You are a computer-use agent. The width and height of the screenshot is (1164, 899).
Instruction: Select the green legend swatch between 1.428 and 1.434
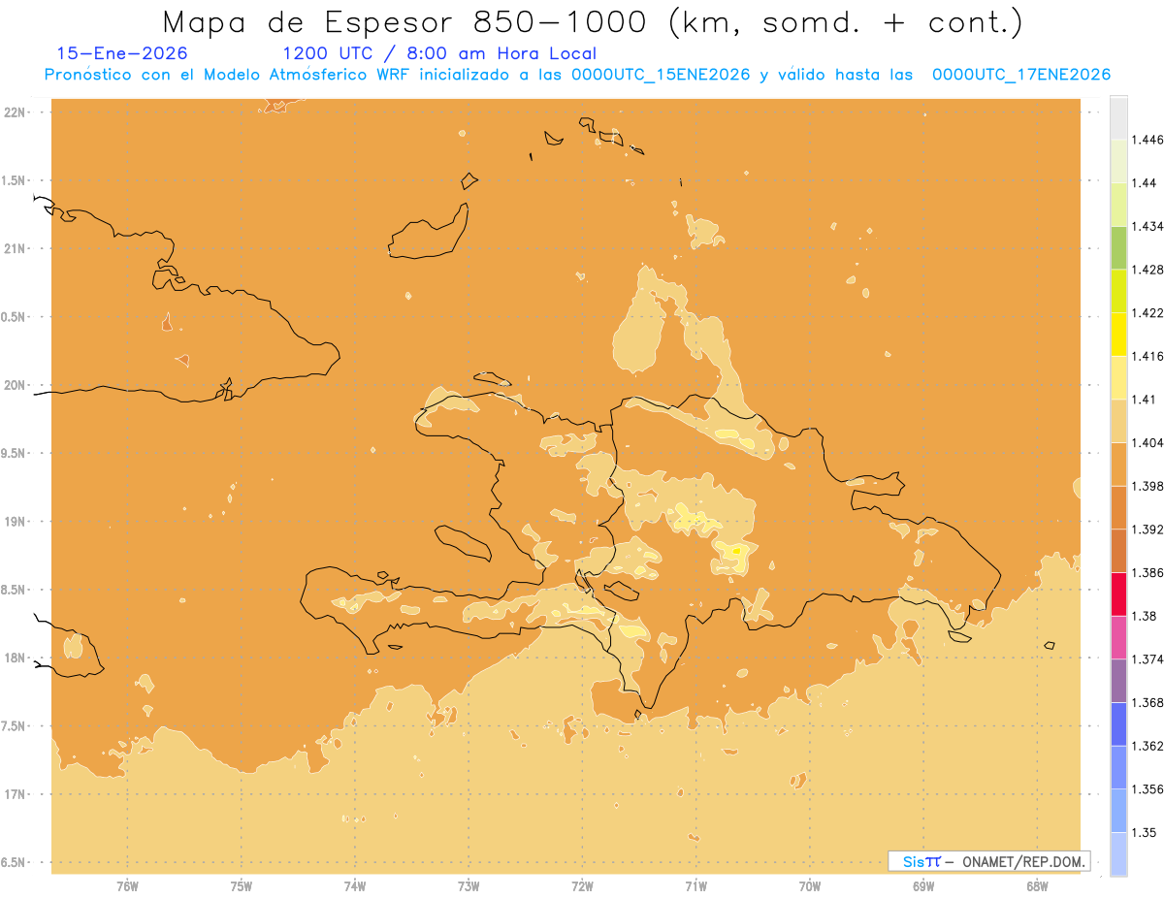(1118, 247)
